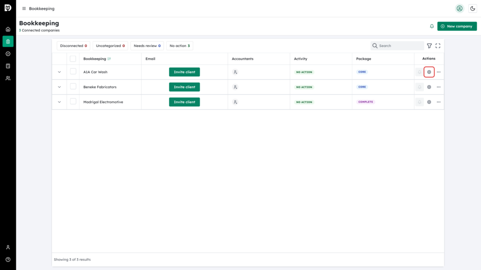Filter by Uncategorized tab
481x270 pixels.
[110, 45]
